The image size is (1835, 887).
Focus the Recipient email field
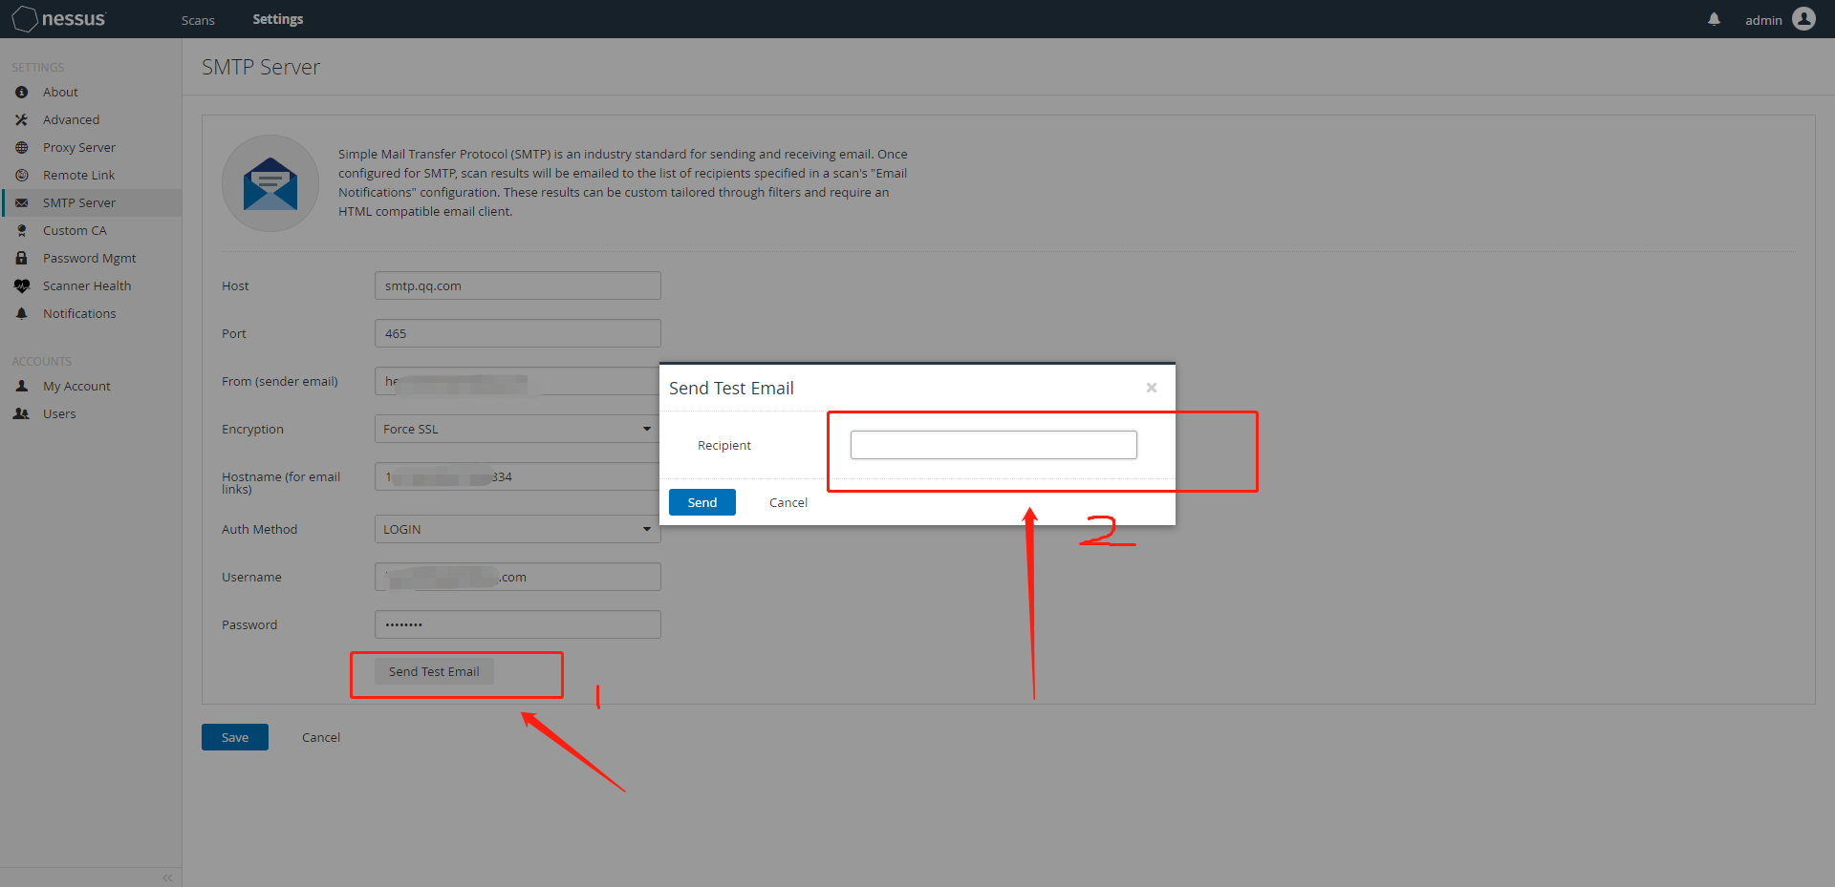994,445
